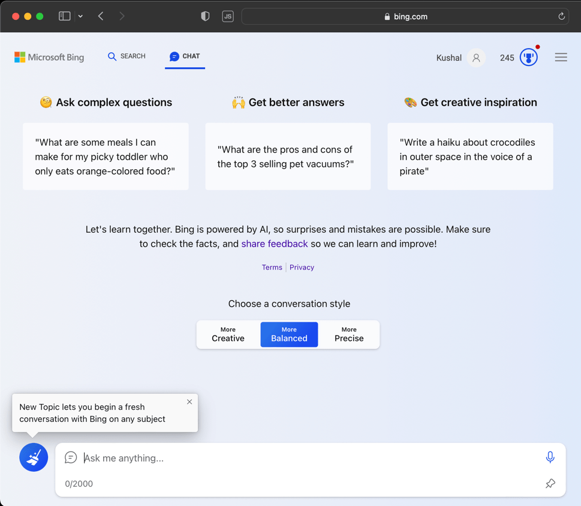
Task: Switch to the Chat tab
Action: pyautogui.click(x=185, y=56)
